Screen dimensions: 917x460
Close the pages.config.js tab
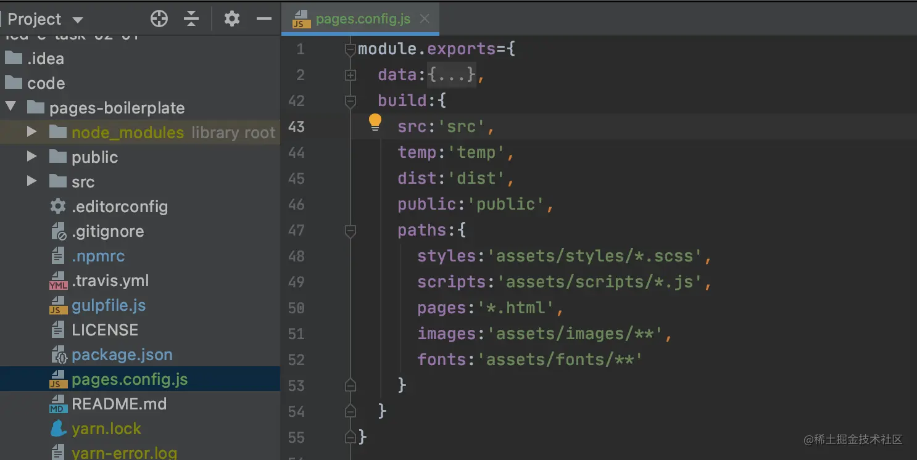425,19
